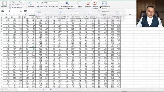The image size is (164, 92).
Task: Select row 21 header
Action: 1,48
